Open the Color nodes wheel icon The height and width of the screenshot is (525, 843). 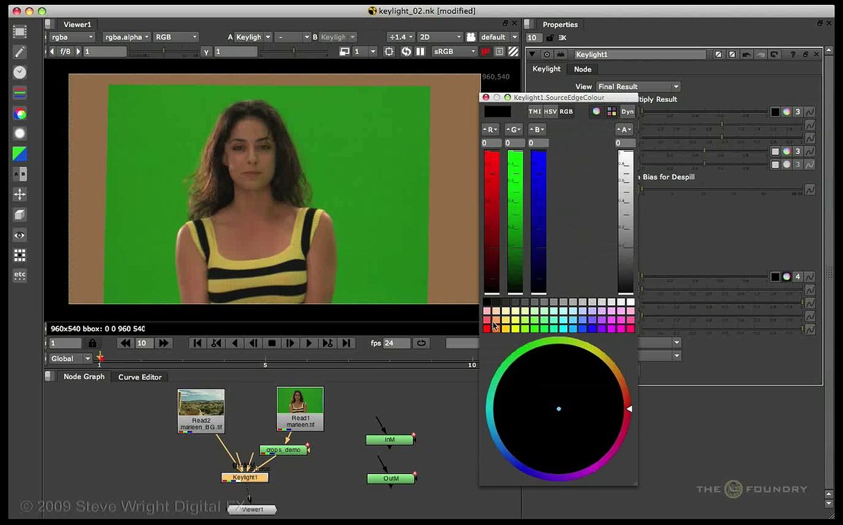point(20,114)
